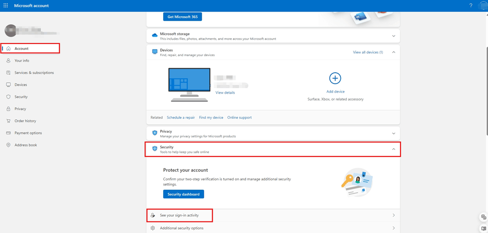
Task: Click the Security dashboard button
Action: 184,194
